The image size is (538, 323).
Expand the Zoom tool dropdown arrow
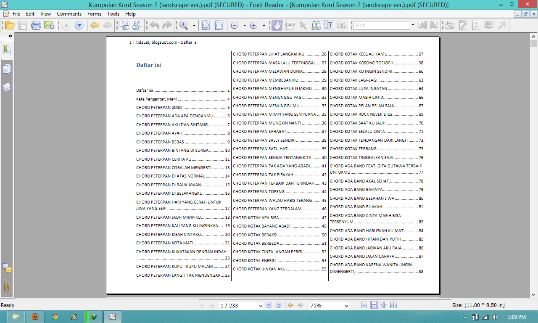click(x=194, y=26)
